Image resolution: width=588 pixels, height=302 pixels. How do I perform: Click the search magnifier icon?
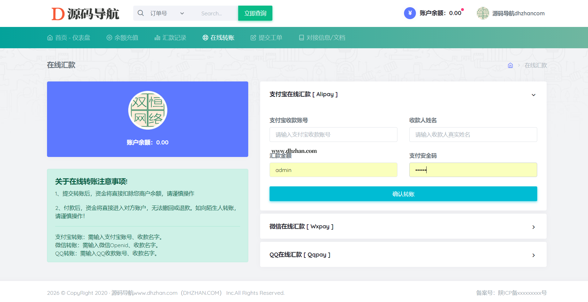[x=141, y=13]
